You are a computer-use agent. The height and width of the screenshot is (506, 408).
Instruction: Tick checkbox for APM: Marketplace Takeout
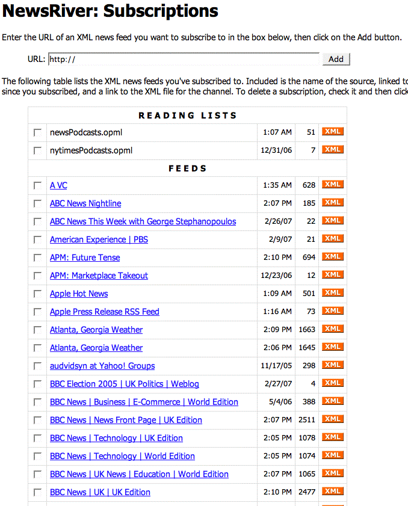coord(38,276)
